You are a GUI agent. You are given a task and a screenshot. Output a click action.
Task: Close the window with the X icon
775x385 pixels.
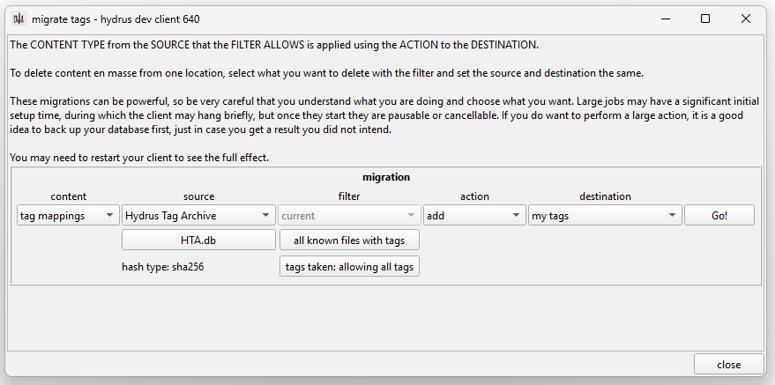(746, 19)
